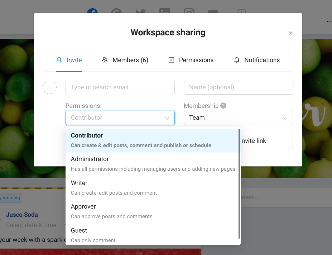Viewport: 332px width, 255px height.
Task: Click the Permissions tab checkbox icon
Action: tap(171, 60)
